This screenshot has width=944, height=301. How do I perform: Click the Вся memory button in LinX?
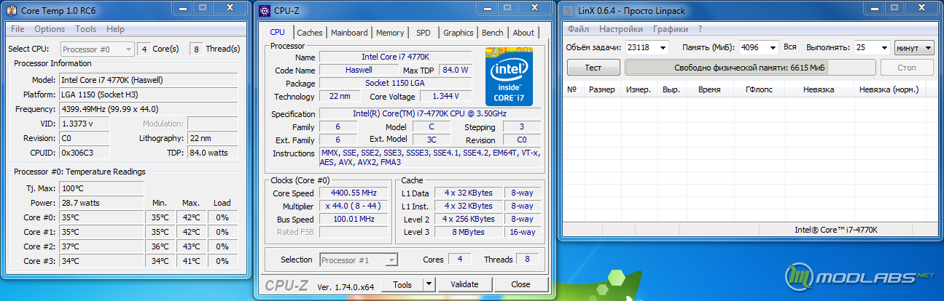coord(790,47)
